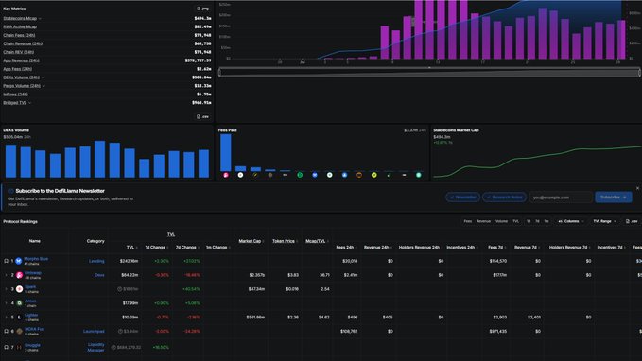Select the Revenue column preset

point(483,221)
